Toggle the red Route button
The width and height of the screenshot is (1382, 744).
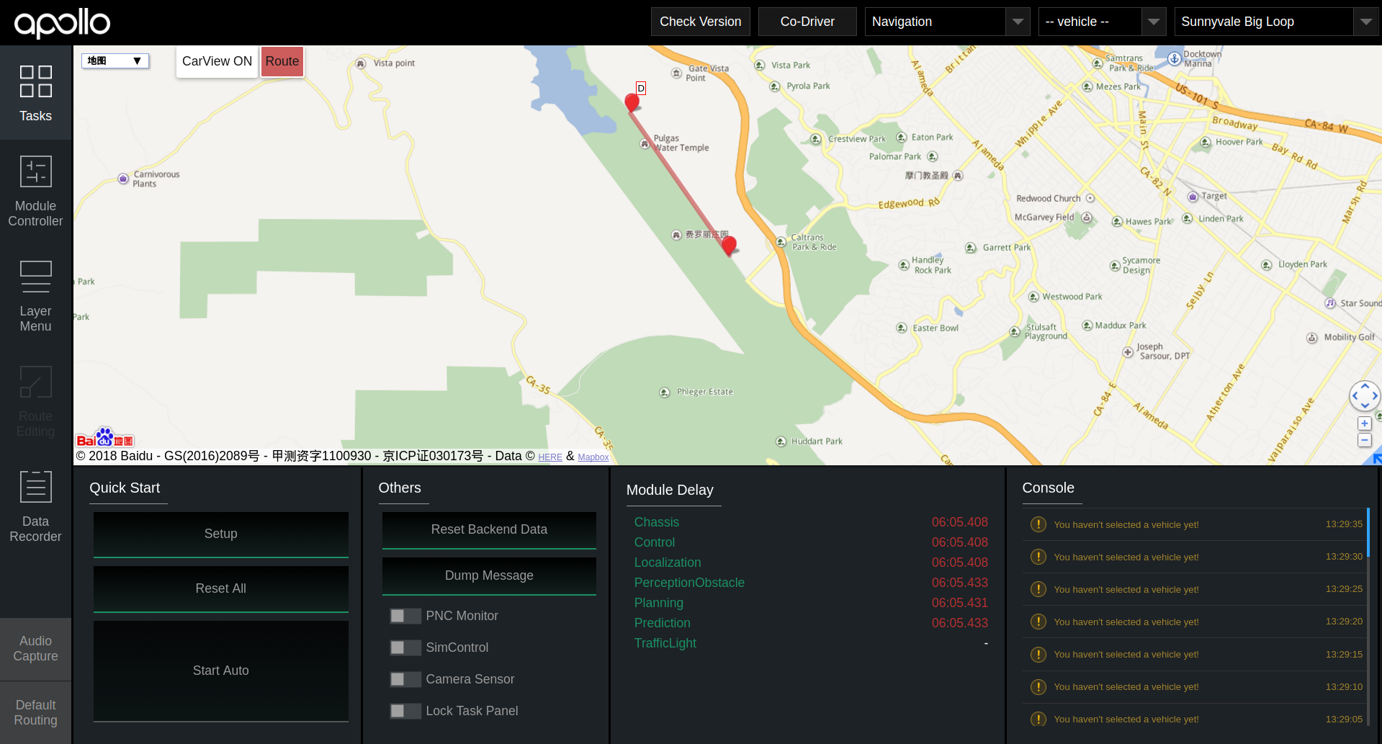pyautogui.click(x=282, y=61)
